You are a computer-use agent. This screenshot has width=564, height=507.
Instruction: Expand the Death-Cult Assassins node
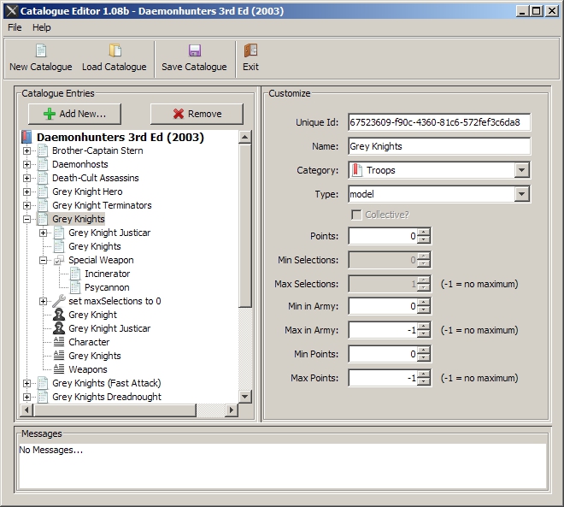[x=26, y=178]
